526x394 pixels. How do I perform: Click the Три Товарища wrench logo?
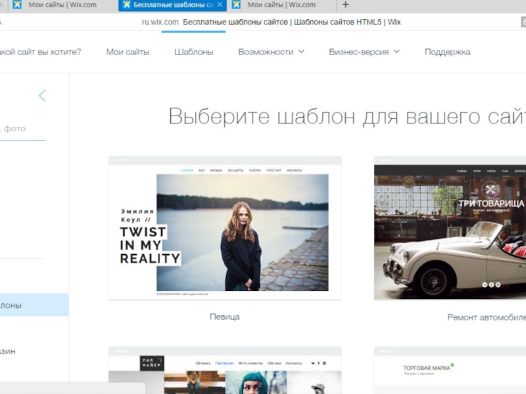pos(490,190)
